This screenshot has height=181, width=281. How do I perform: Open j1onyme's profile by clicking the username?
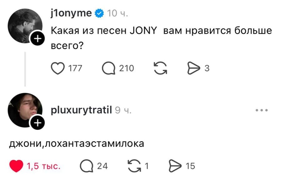[71, 13]
